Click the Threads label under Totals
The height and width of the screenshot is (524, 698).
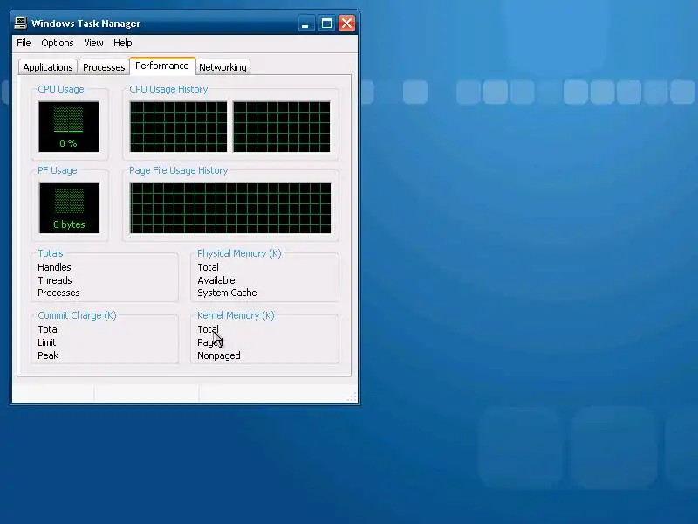click(55, 280)
